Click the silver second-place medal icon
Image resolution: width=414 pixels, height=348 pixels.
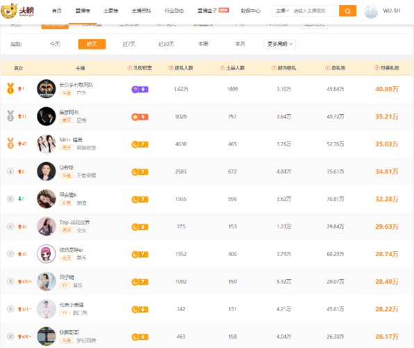click(10, 116)
